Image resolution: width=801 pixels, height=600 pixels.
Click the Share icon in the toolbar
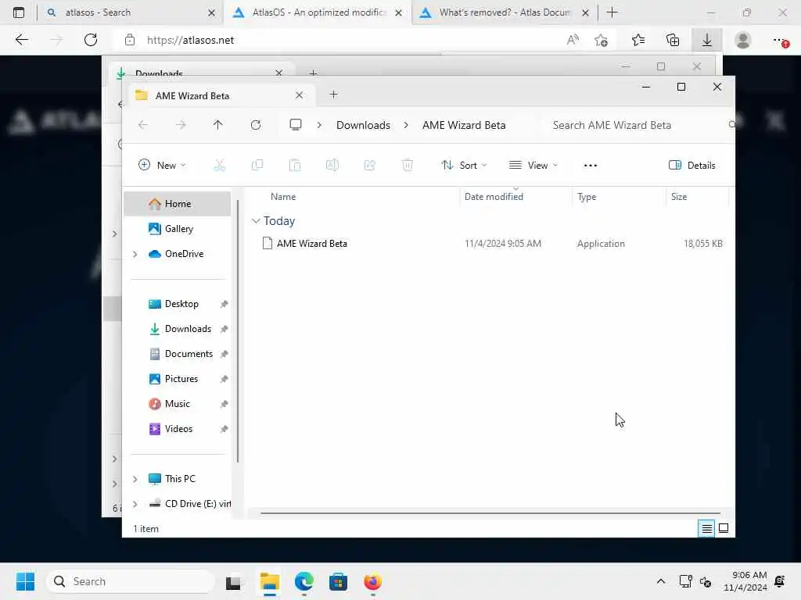pyautogui.click(x=370, y=166)
